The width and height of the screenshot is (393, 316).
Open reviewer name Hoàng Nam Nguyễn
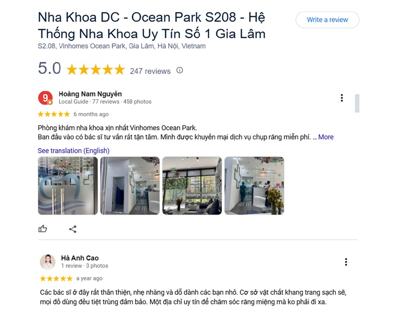pyautogui.click(x=90, y=94)
